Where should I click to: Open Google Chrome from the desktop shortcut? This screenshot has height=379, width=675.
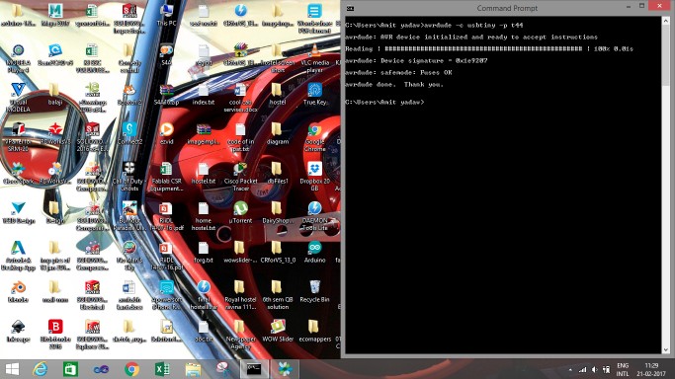(314, 137)
